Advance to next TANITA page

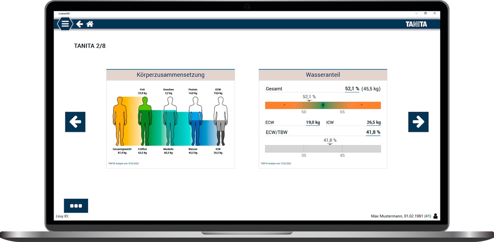click(418, 122)
